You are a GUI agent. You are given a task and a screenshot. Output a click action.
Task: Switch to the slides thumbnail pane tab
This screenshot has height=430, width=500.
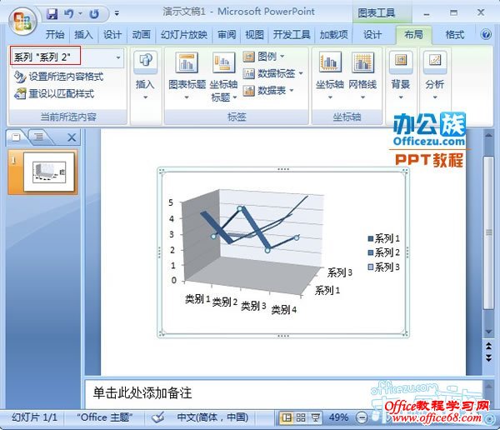16,137
